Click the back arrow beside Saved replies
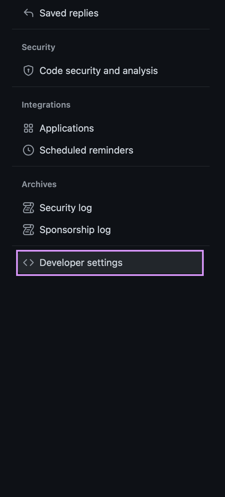Viewport: 225px width, 497px height. [x=28, y=13]
